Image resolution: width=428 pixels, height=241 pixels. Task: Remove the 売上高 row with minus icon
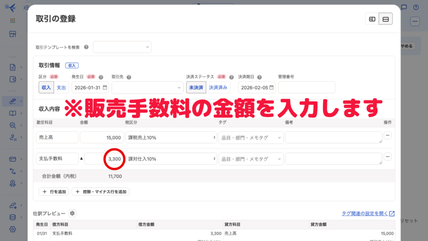[387, 136]
